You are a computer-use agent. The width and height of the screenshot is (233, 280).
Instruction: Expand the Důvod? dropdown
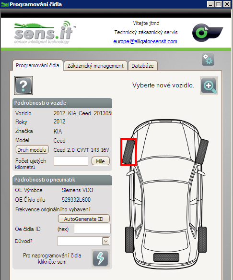(106, 241)
